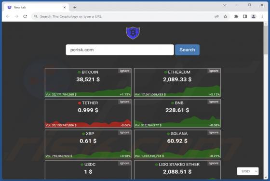Open a new tab with plus icon
270x181 pixels.
tap(75, 7)
